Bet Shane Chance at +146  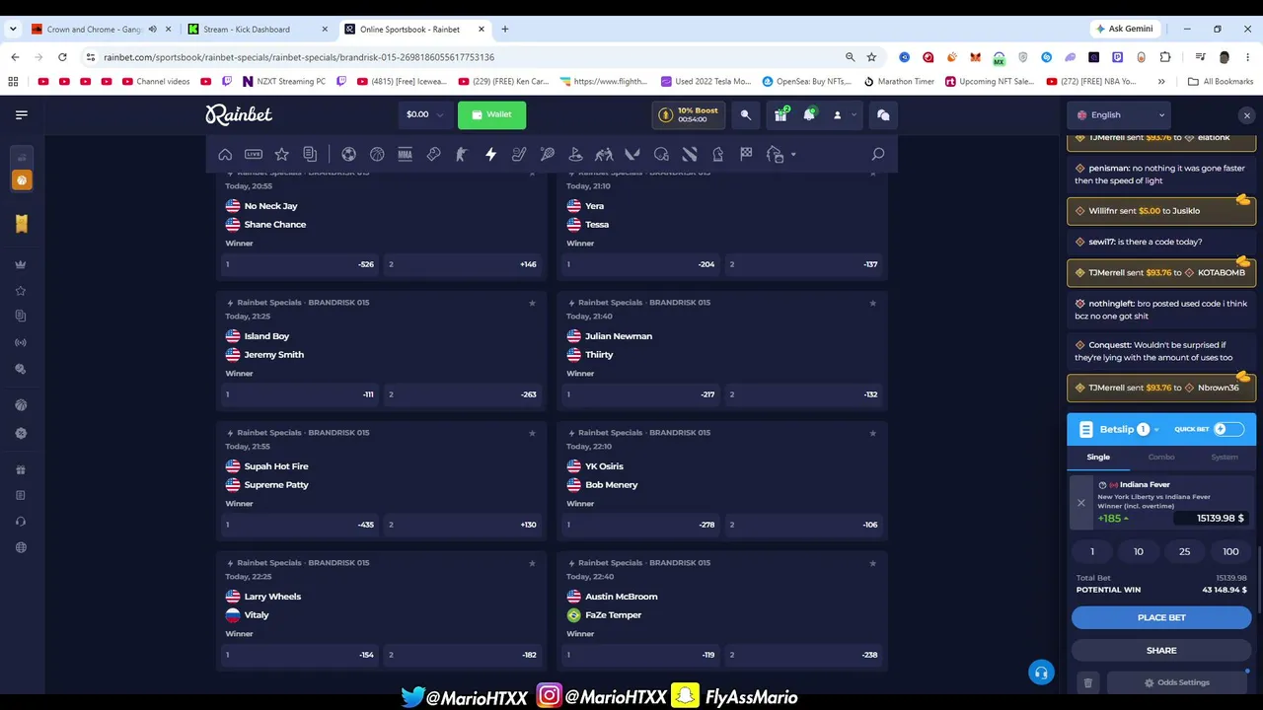[x=463, y=264]
